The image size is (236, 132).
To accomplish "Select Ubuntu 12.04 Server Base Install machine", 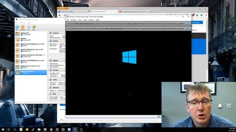I will point(31,50).
